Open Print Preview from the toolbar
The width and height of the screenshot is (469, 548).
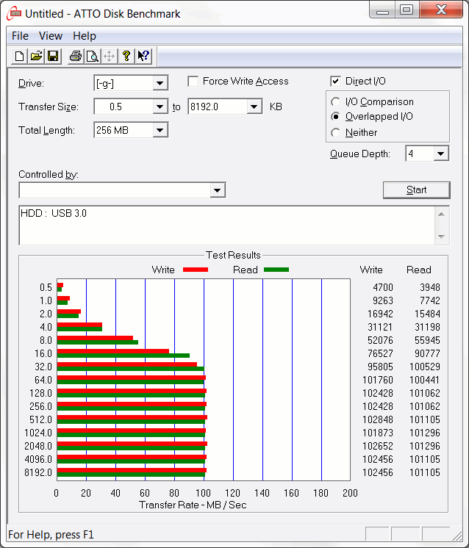pos(92,56)
